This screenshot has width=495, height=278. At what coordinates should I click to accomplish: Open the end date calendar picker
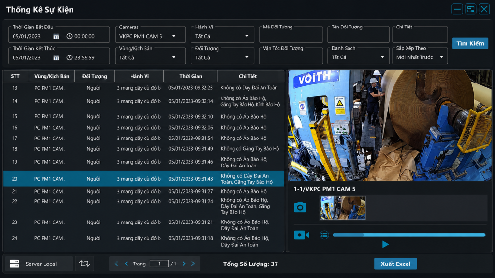[56, 58]
